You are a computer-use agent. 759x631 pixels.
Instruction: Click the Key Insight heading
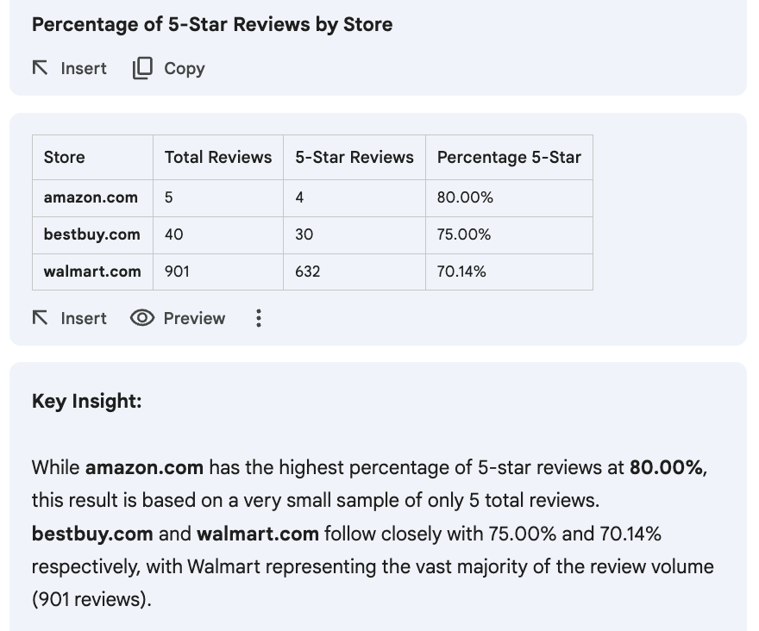(86, 401)
